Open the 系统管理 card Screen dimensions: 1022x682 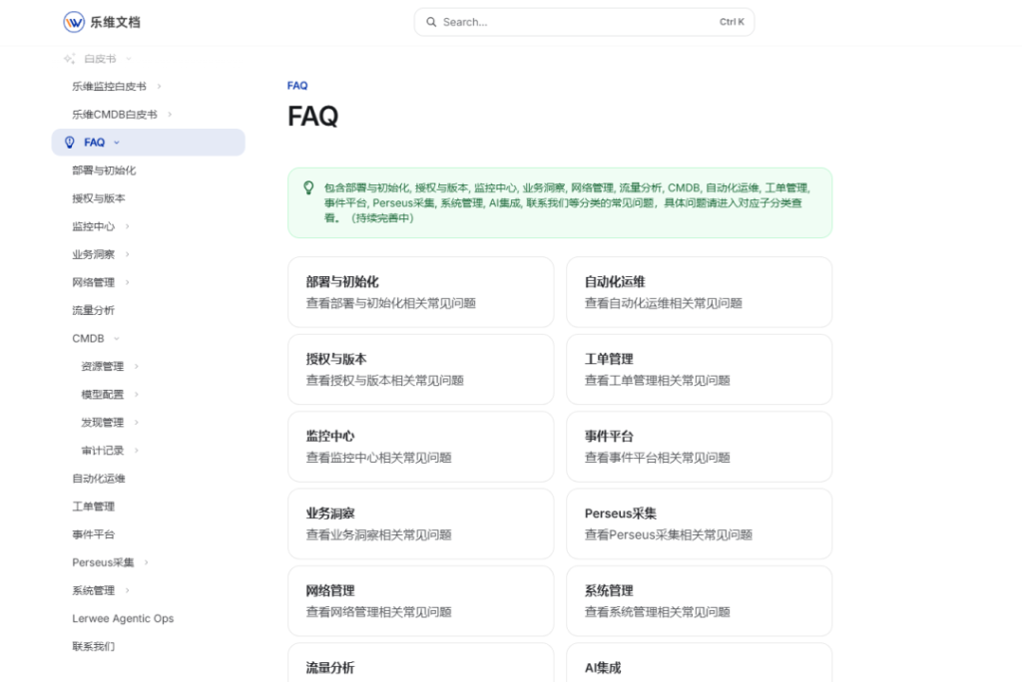click(x=699, y=600)
